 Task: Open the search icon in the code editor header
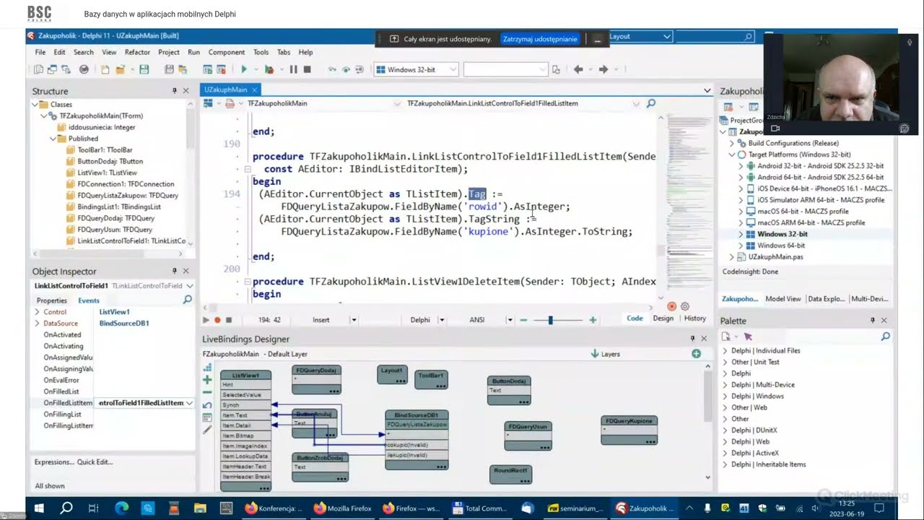pyautogui.click(x=650, y=103)
